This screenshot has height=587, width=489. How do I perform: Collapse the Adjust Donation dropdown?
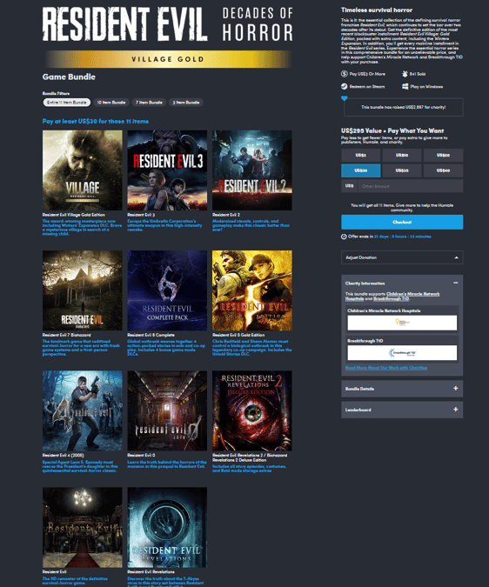click(x=402, y=257)
